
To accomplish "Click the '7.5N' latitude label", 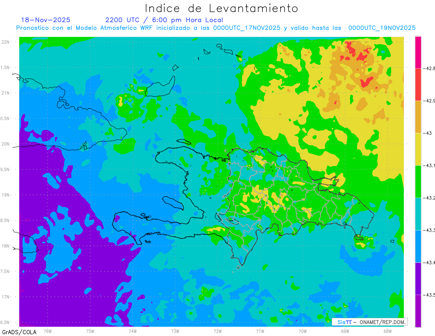I will click(5, 271).
